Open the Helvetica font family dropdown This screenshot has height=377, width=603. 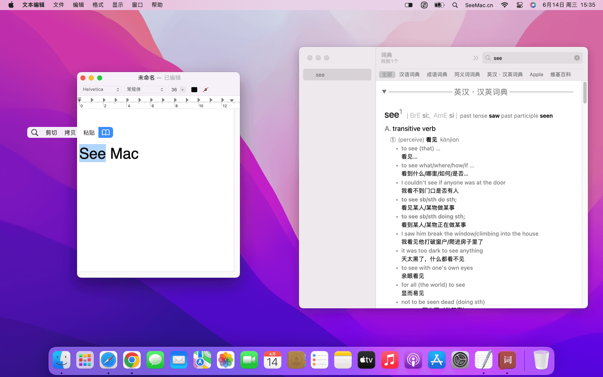[101, 90]
